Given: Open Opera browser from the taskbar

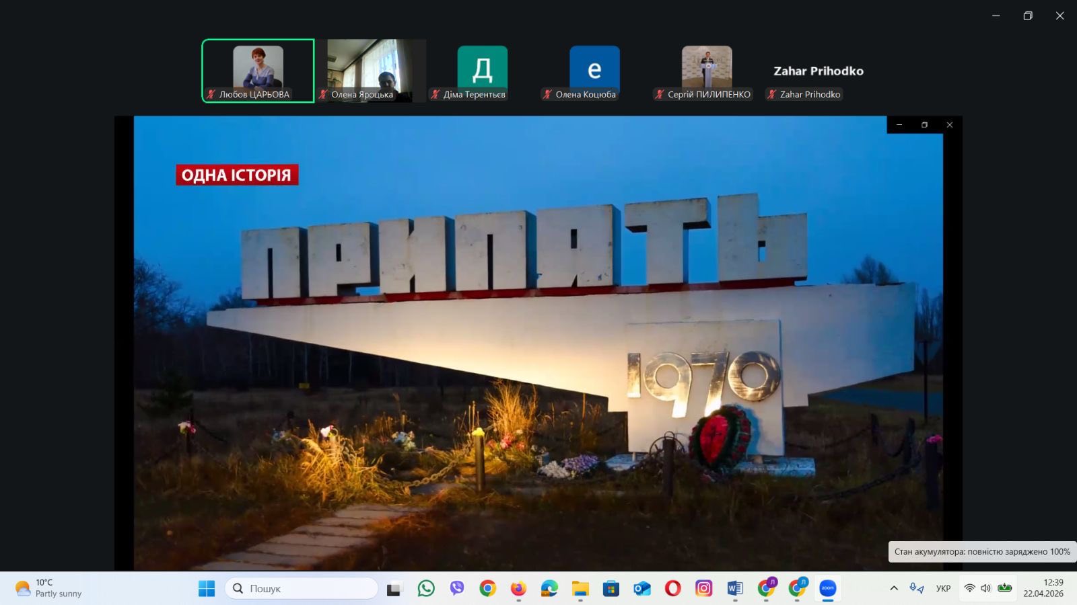Looking at the screenshot, I should (672, 589).
